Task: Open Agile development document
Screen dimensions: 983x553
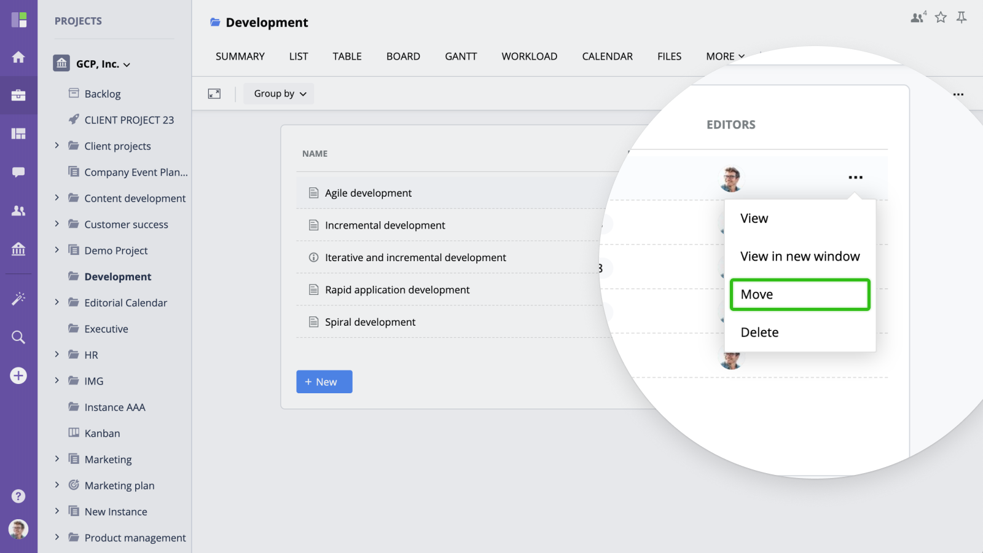Action: point(368,193)
